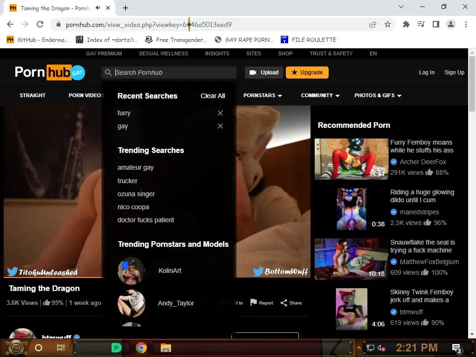Viewport: 476px width, 357px height.
Task: Bookmark this page with the star icon
Action: point(388,24)
